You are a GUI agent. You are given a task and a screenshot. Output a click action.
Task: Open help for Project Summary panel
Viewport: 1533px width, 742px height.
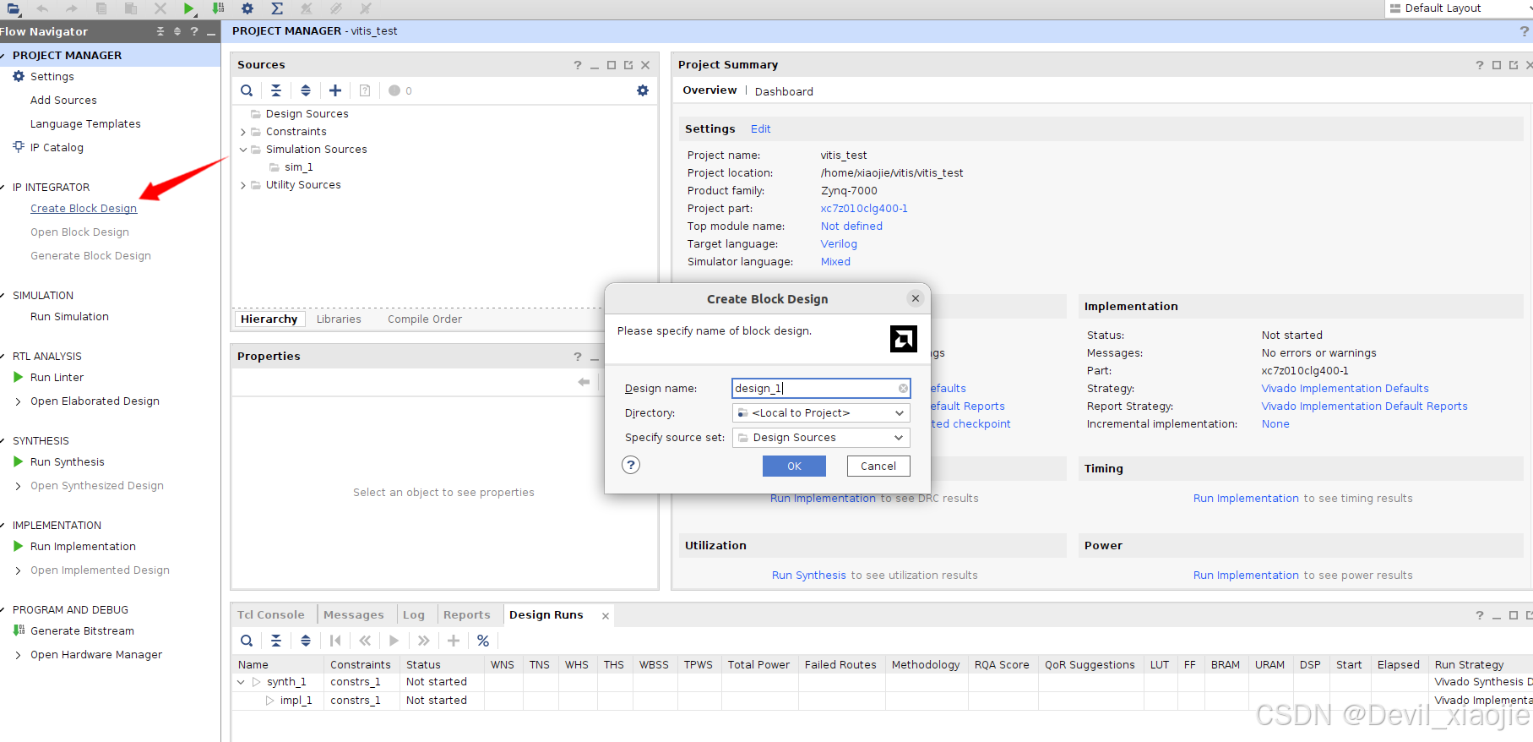click(1480, 65)
